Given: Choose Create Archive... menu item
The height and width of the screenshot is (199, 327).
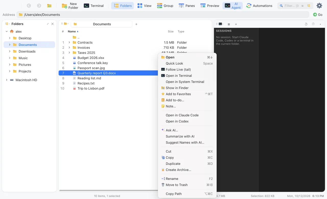Looking at the screenshot, I should pyautogui.click(x=187, y=170).
